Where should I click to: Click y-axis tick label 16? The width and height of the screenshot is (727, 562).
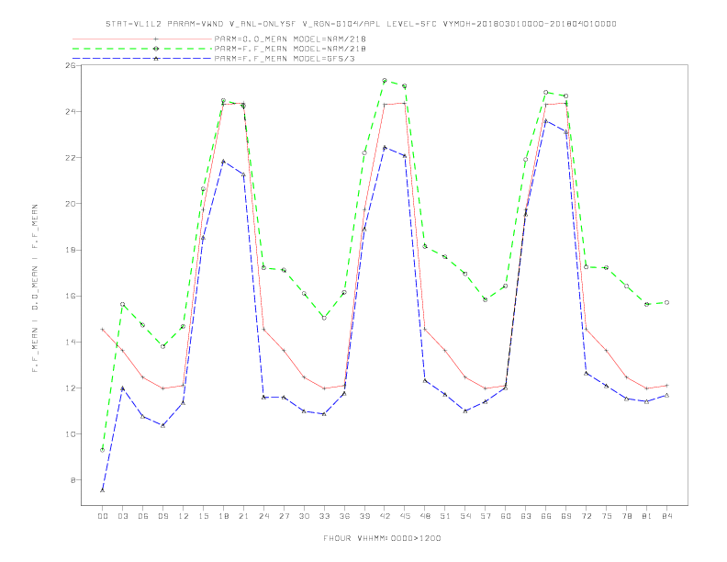71,296
